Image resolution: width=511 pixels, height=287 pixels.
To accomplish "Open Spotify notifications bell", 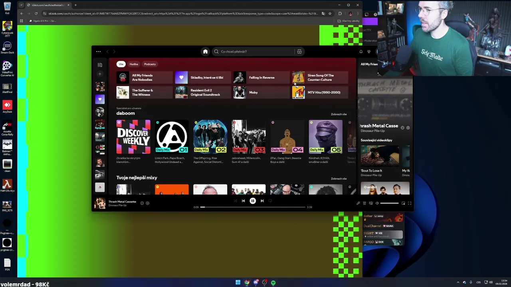I will (361, 51).
